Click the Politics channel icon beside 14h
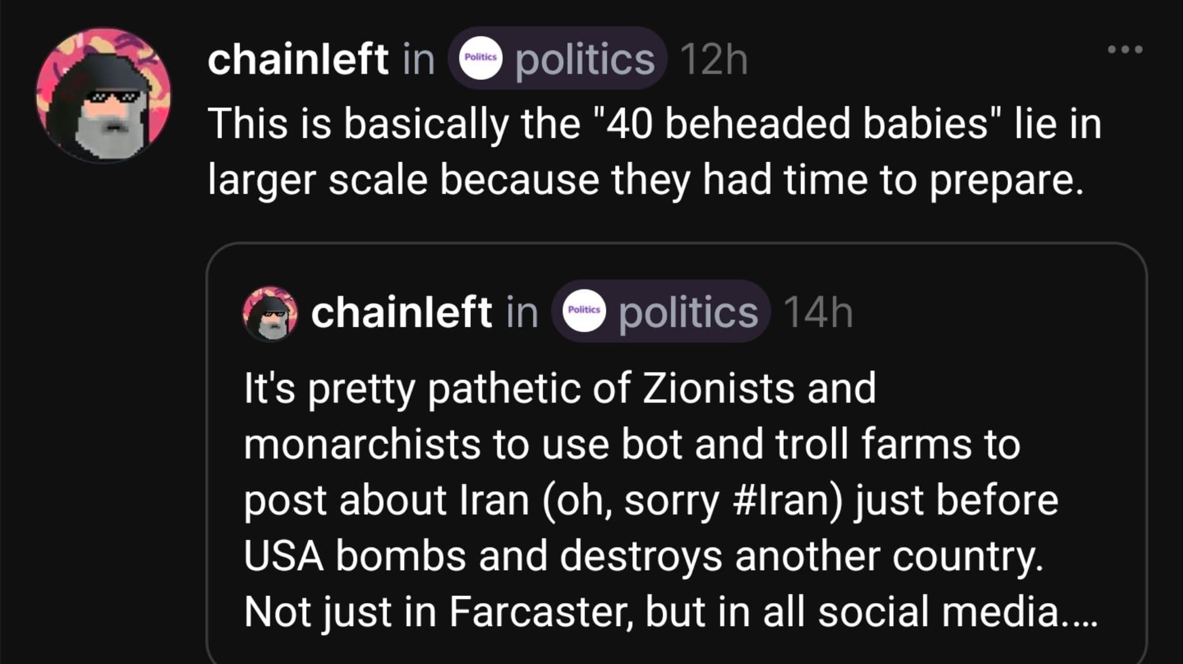The width and height of the screenshot is (1183, 664). (583, 311)
